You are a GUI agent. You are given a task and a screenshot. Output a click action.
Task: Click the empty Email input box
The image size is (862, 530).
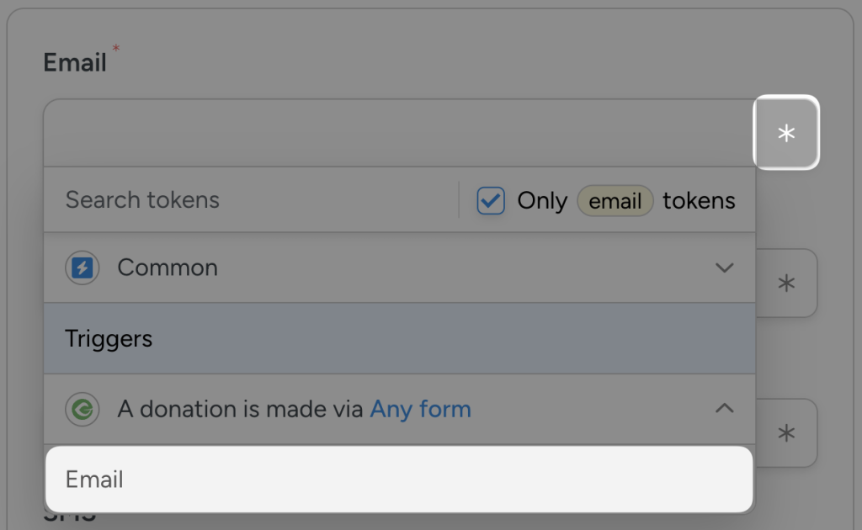pos(396,133)
